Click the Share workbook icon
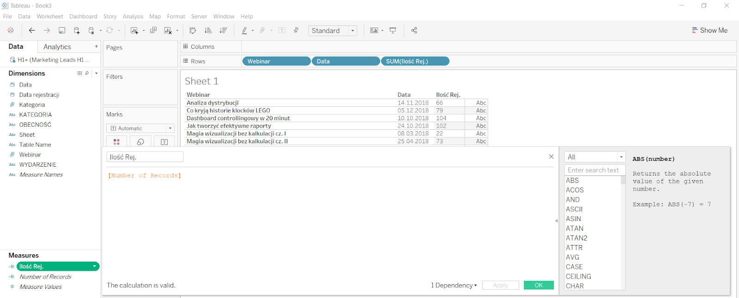This screenshot has height=298, width=739. (414, 30)
